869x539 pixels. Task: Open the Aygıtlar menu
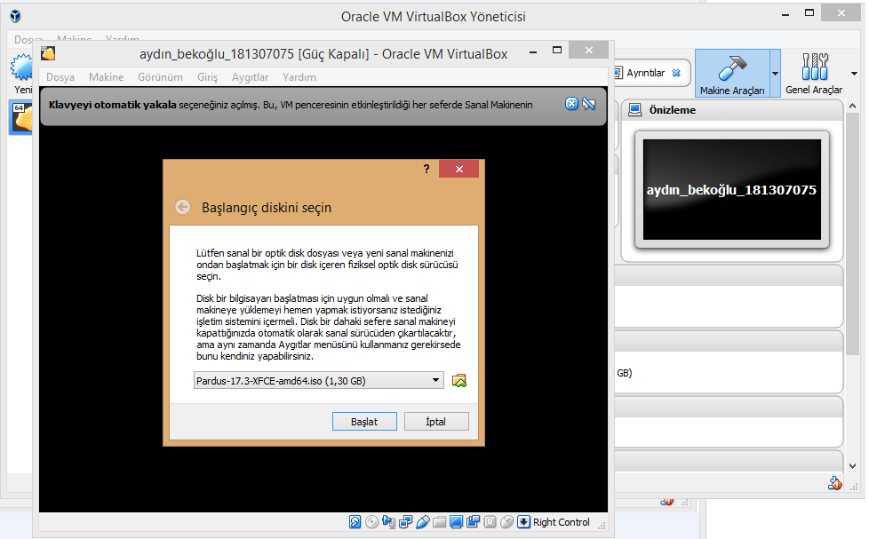250,77
